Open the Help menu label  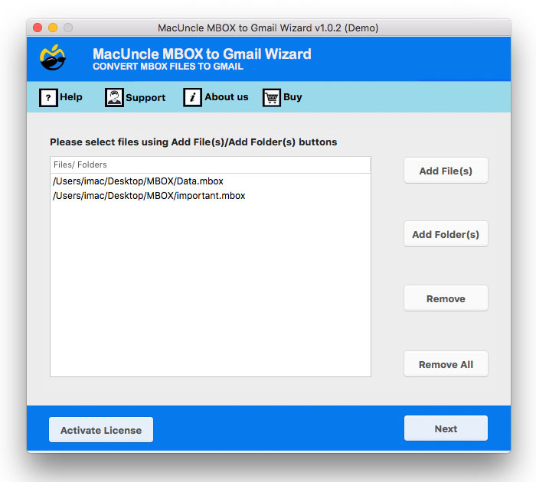coord(71,97)
